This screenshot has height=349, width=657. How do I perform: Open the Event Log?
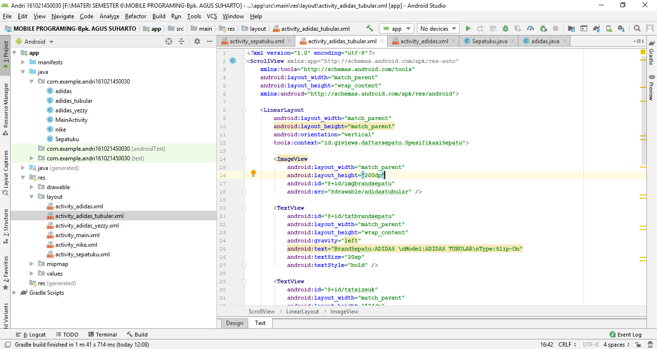[x=630, y=335]
